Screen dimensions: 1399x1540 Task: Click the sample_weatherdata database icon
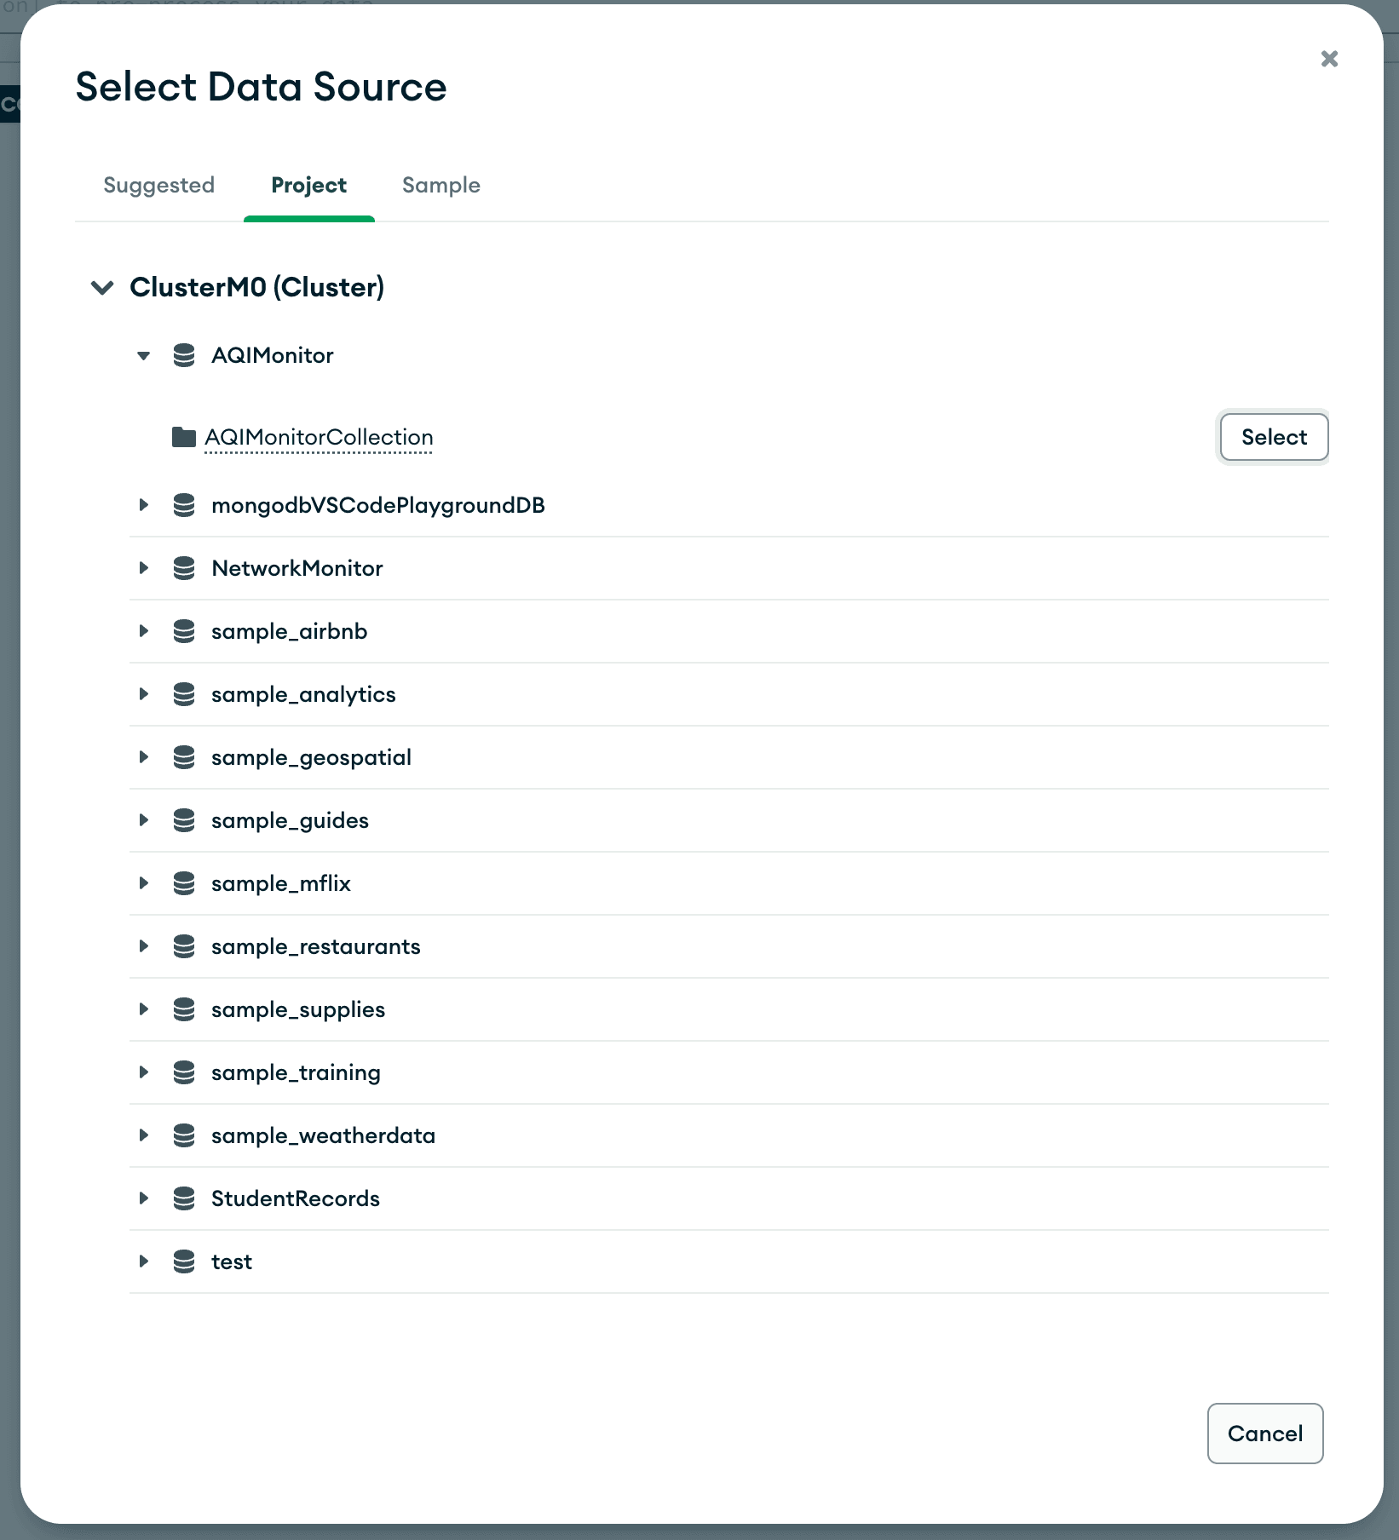pos(184,1135)
